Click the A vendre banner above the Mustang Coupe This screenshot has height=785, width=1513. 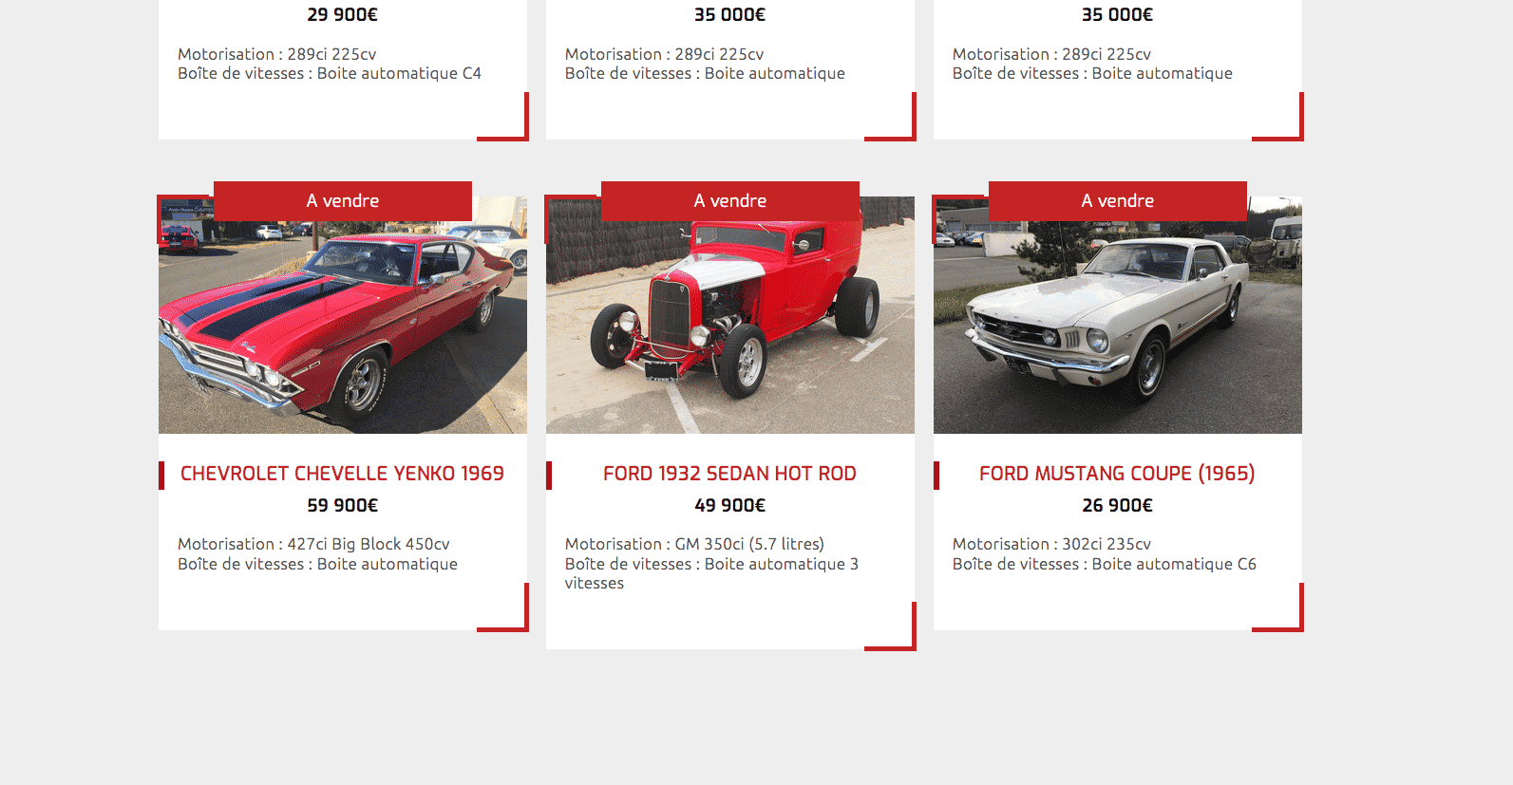[1118, 201]
